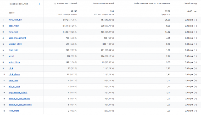This screenshot has width=201, height=115.
Task: Click the scroll event link
Action: click(11, 56)
